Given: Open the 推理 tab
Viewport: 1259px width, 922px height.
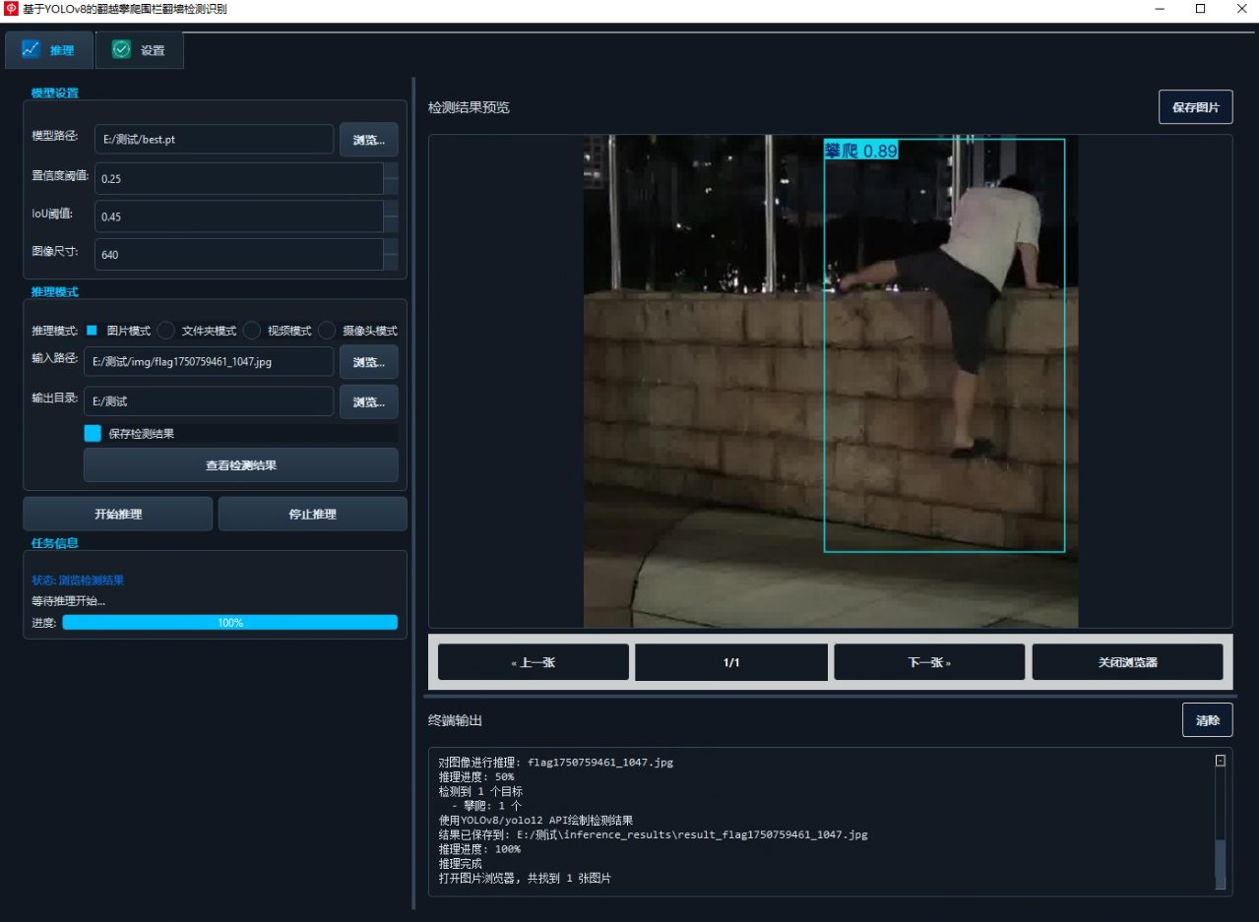Looking at the screenshot, I should click(49, 50).
